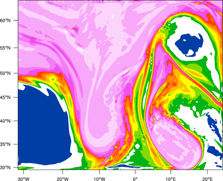Click the 30°W longitude label
223x181 pixels.
click(x=24, y=179)
